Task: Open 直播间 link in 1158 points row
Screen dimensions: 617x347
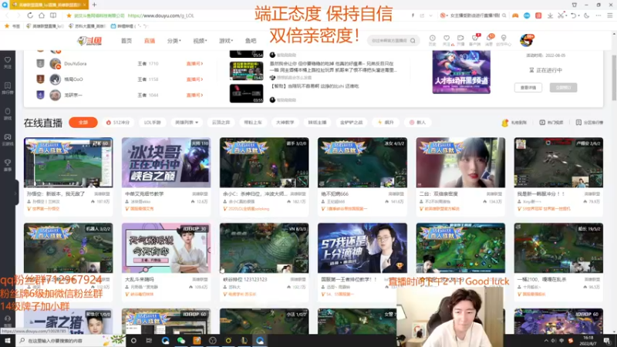Action: 194,79
